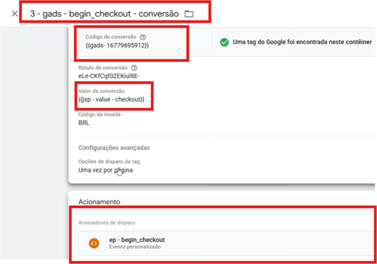Click the green checkmark Google tag status icon

pyautogui.click(x=224, y=42)
